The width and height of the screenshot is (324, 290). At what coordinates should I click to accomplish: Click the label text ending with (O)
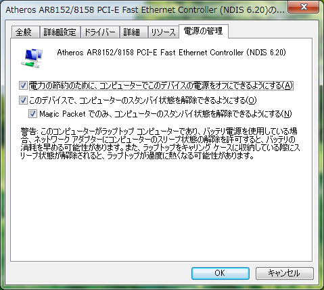(x=143, y=100)
